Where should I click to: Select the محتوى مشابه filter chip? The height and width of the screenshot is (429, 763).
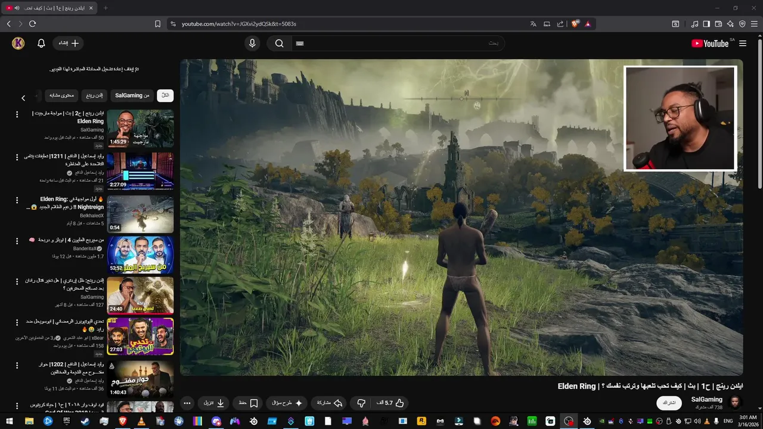tap(61, 95)
